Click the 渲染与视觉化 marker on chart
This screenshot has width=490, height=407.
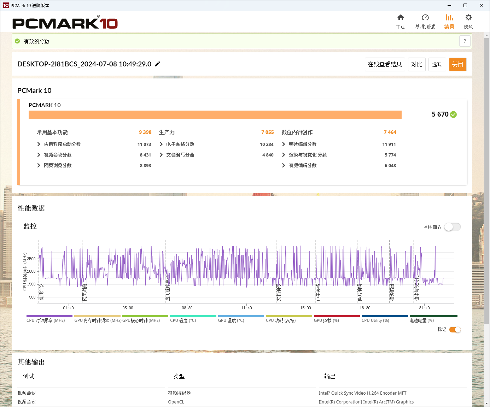[416, 288]
